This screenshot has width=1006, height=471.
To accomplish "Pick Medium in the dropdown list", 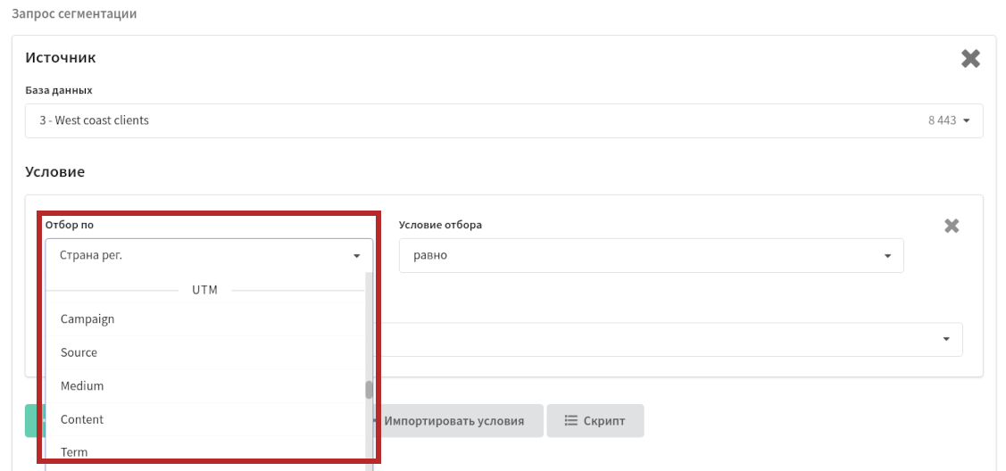I will coord(205,385).
